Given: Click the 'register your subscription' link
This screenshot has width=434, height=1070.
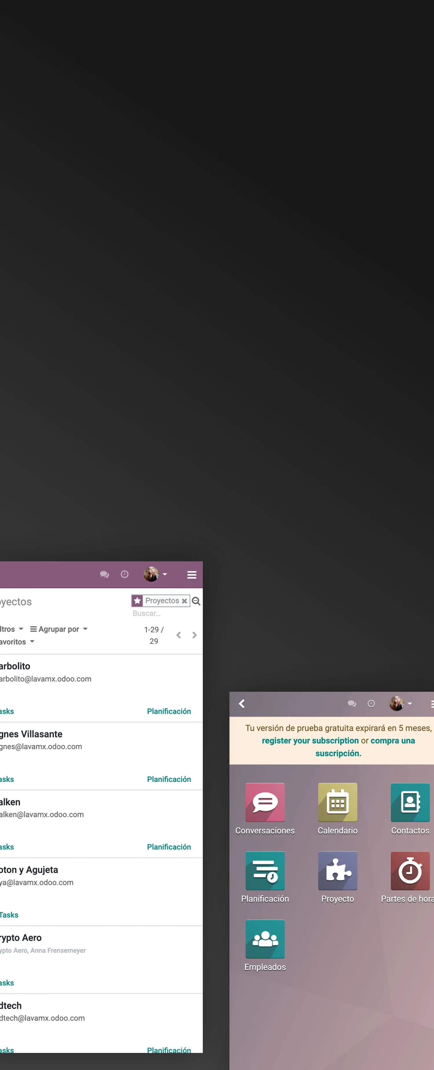Looking at the screenshot, I should tap(310, 741).
